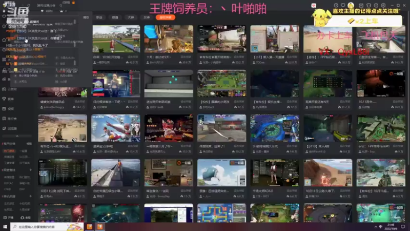410x231 pixels.
Task: Click the first orange app icon in taskbar
Action: [x=89, y=226]
